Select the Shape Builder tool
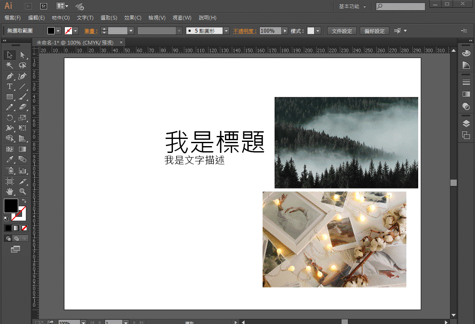 (x=10, y=138)
